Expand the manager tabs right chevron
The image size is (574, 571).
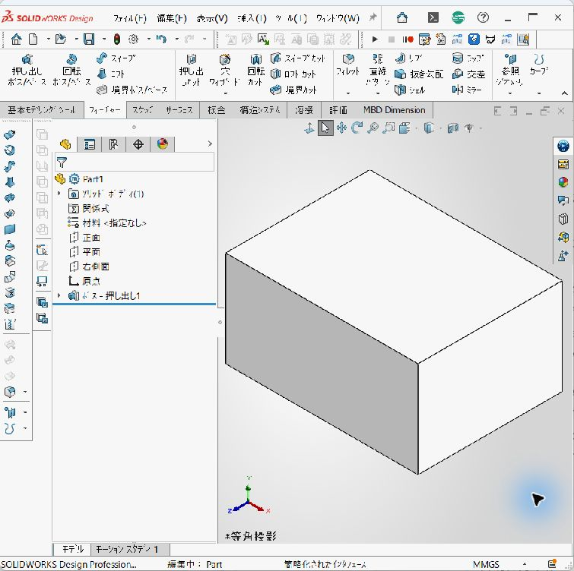click(210, 144)
